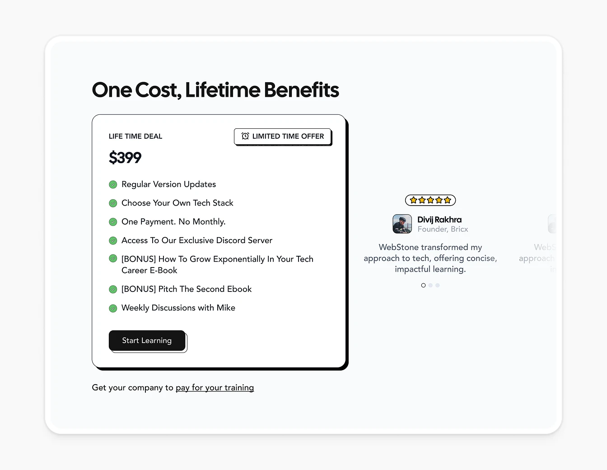
Task: Open the pay for your training link
Action: coord(215,387)
